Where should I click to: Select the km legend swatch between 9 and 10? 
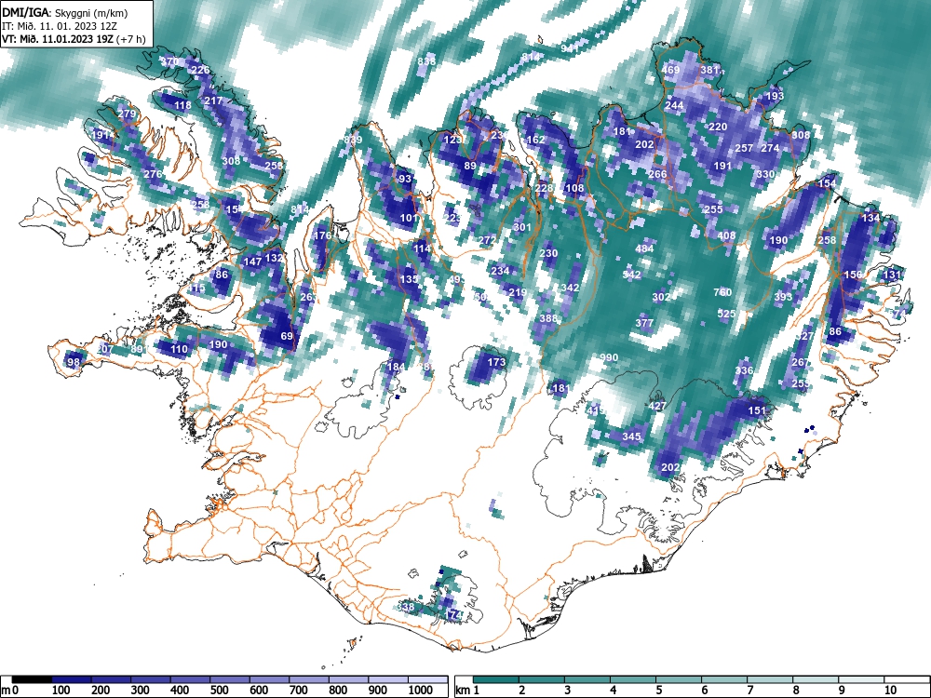(x=861, y=679)
